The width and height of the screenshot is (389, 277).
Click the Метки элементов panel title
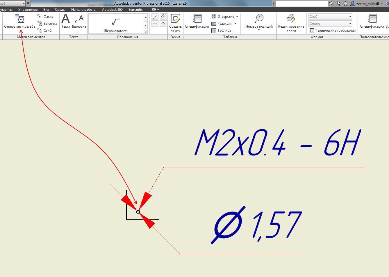tap(31, 37)
